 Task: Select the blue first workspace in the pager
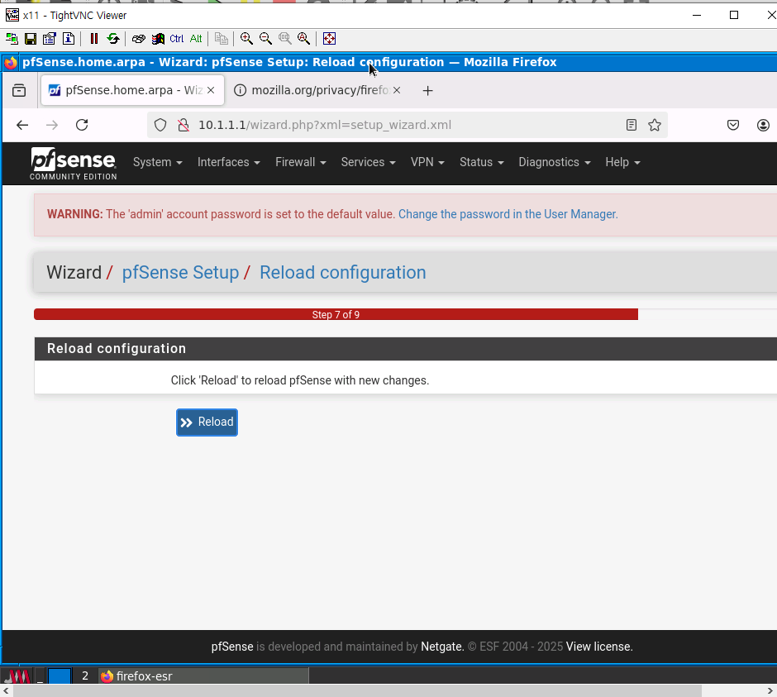pos(60,676)
